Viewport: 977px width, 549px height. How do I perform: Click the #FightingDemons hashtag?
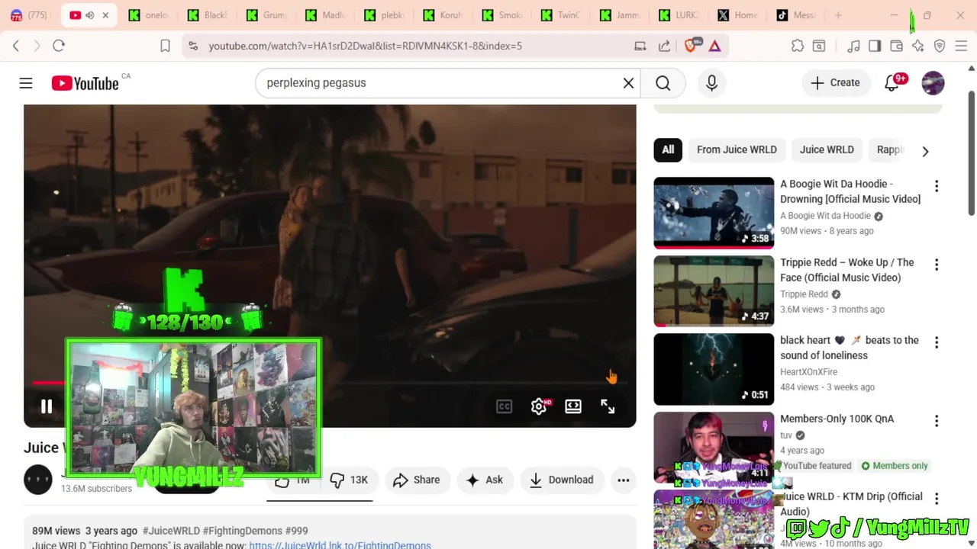click(242, 531)
